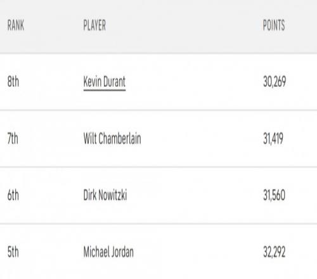Click the PLAYER column header
Image resolution: width=317 pixels, height=279 pixels.
(x=94, y=25)
